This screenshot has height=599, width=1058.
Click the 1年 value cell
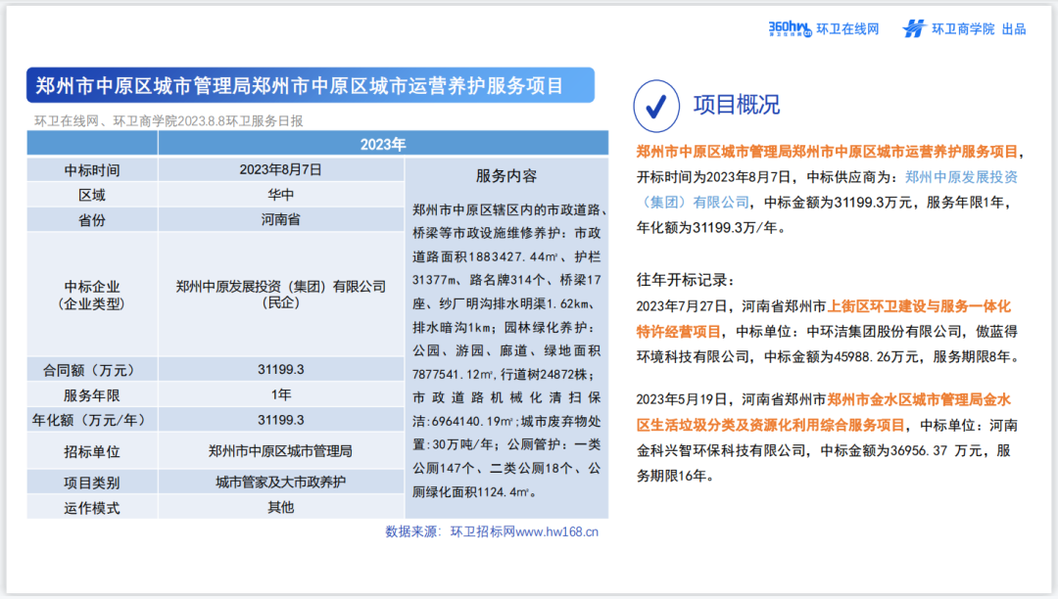click(x=281, y=394)
